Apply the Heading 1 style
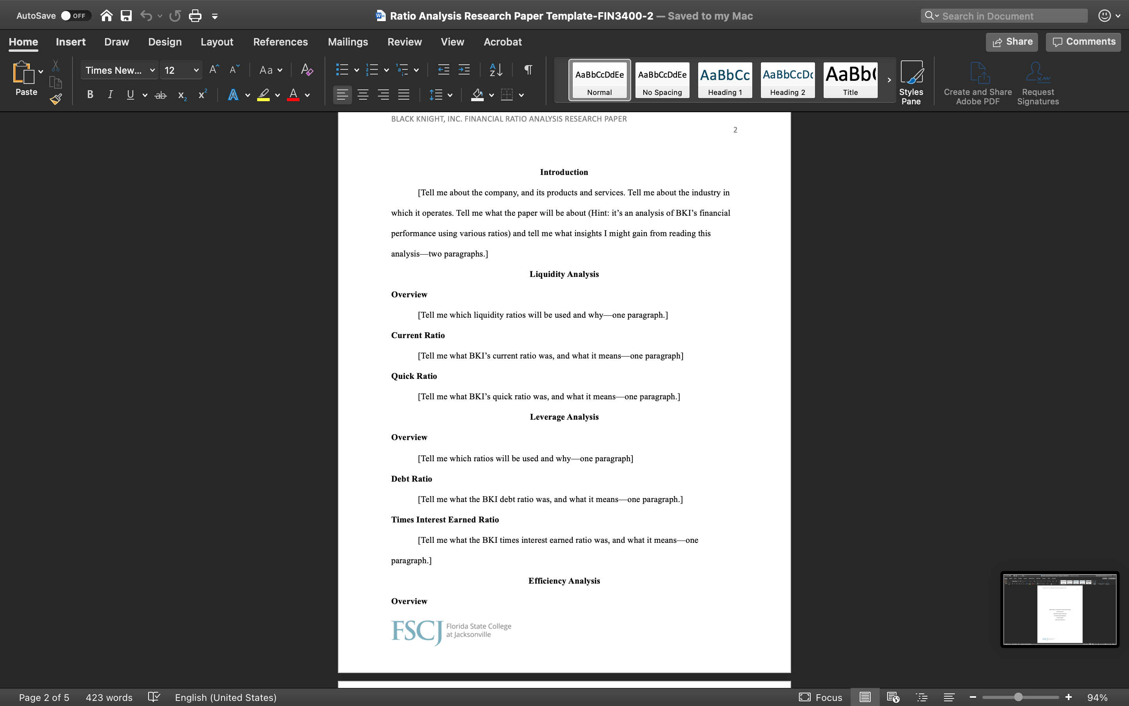Screen dimensions: 1129x706 pyautogui.click(x=724, y=80)
